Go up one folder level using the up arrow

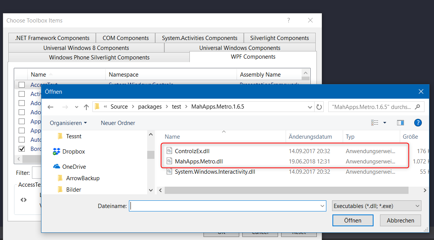tap(86, 107)
